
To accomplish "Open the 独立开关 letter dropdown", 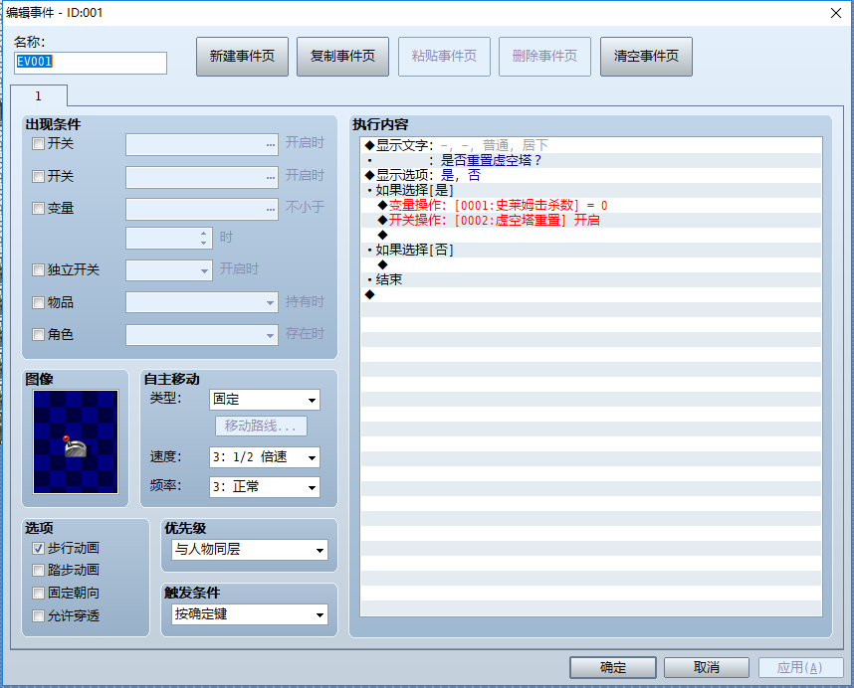I will pyautogui.click(x=169, y=270).
